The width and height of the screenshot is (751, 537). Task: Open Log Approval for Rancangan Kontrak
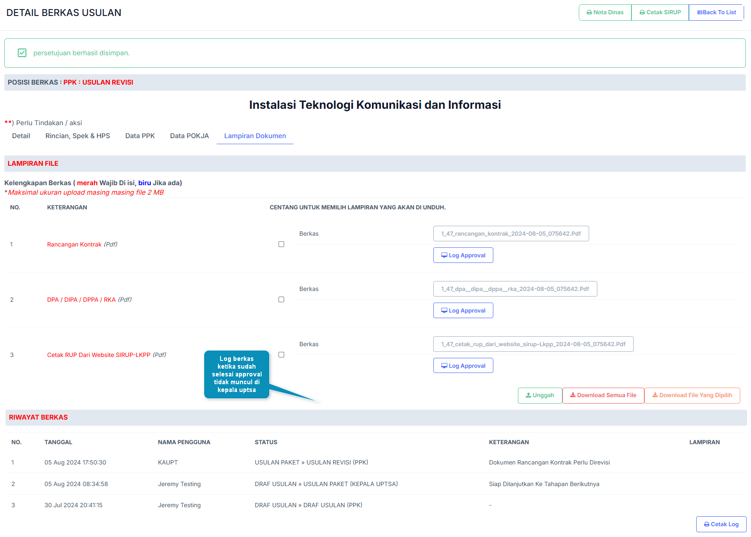[463, 255]
